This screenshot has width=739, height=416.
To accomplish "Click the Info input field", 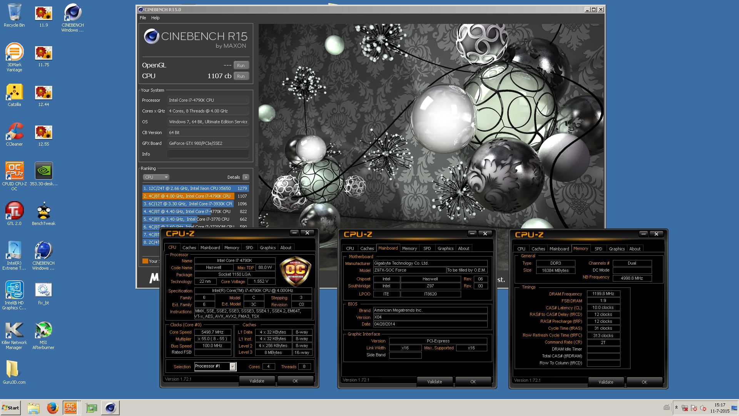I will click(208, 154).
